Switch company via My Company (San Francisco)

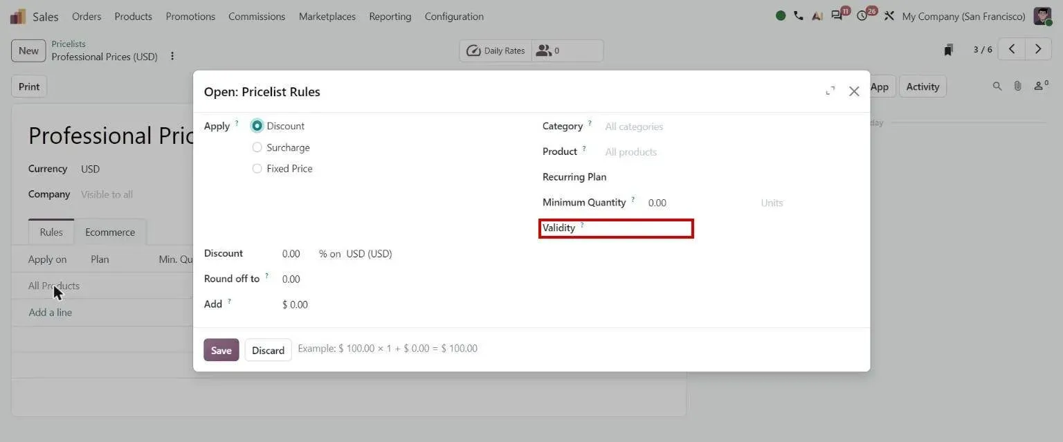[963, 16]
